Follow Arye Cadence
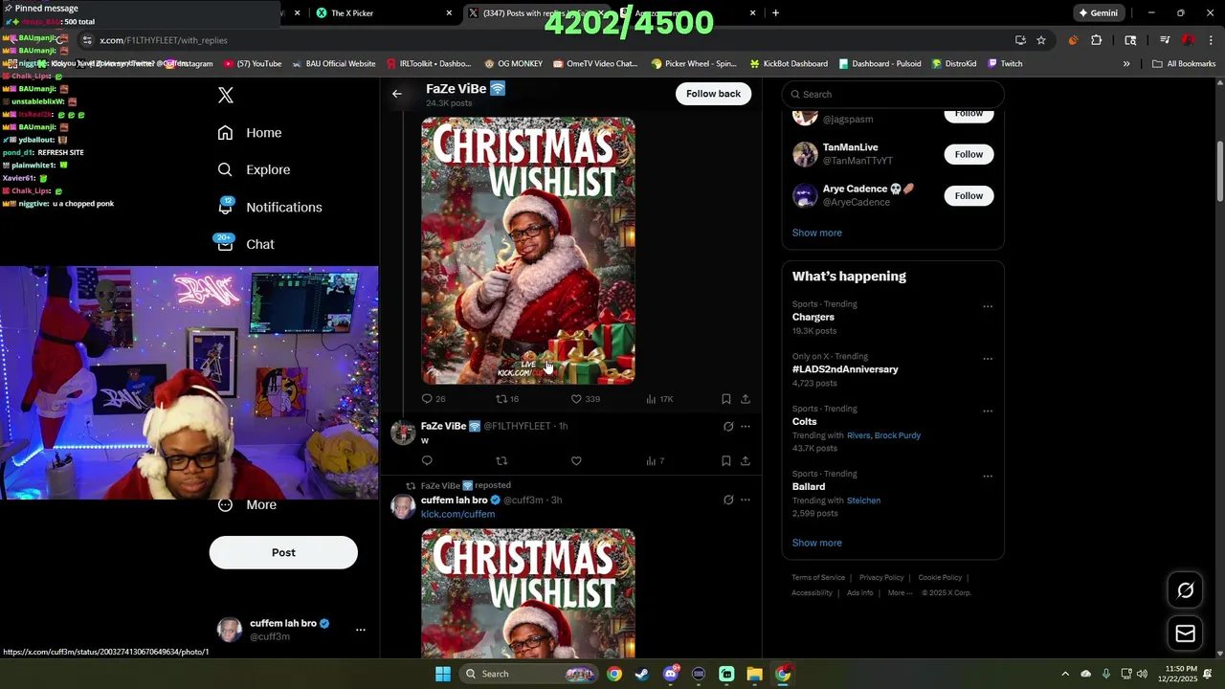This screenshot has width=1225, height=689. coord(969,195)
